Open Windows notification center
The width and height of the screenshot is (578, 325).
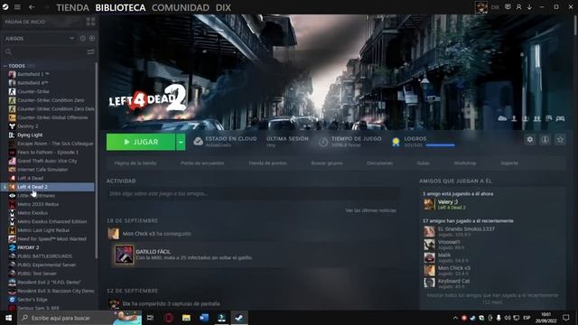pos(566,318)
